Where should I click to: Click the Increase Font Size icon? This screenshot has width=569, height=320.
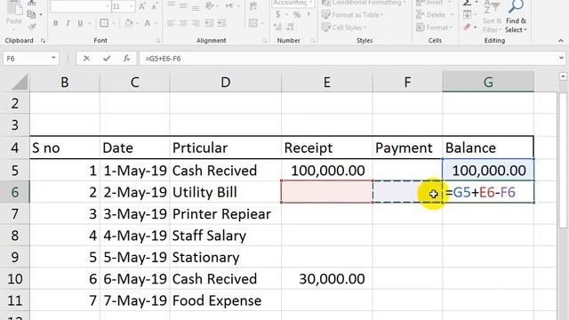click(142, 6)
